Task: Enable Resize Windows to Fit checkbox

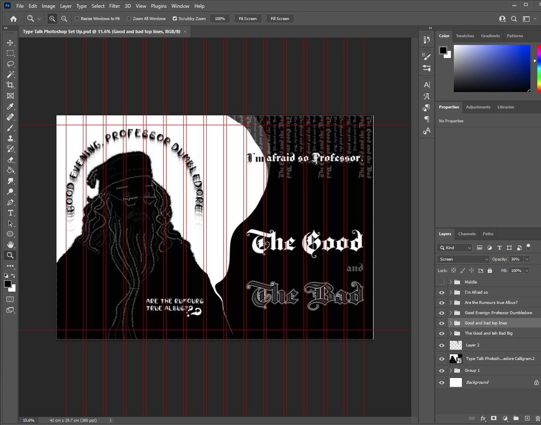Action: (x=77, y=19)
